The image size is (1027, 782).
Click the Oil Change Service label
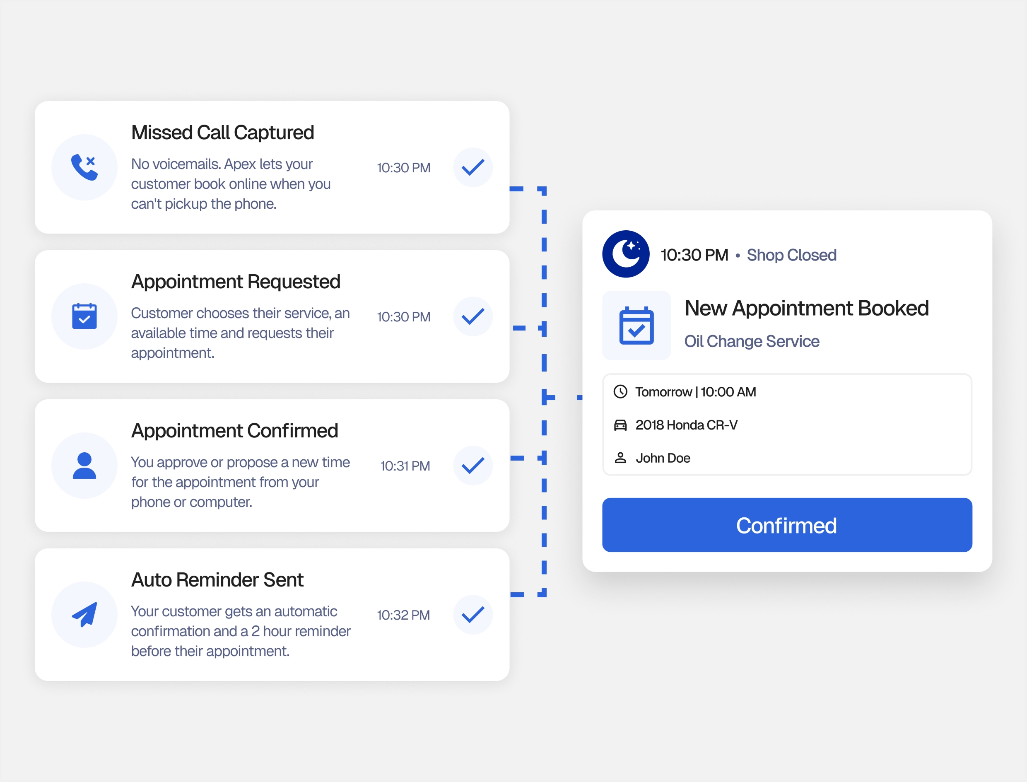point(752,341)
